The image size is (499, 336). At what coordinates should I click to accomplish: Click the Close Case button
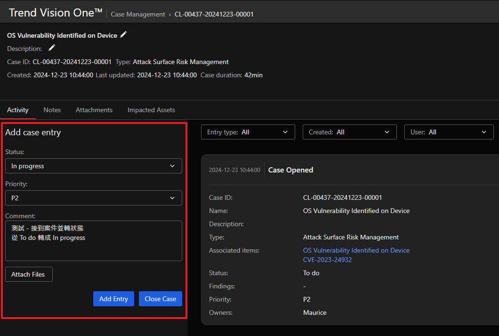(x=160, y=299)
